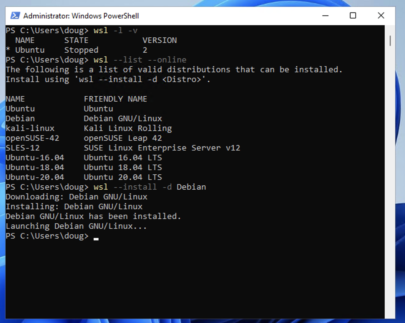Click the openSUSE-42 distribution name
The height and width of the screenshot is (323, 405).
32,138
